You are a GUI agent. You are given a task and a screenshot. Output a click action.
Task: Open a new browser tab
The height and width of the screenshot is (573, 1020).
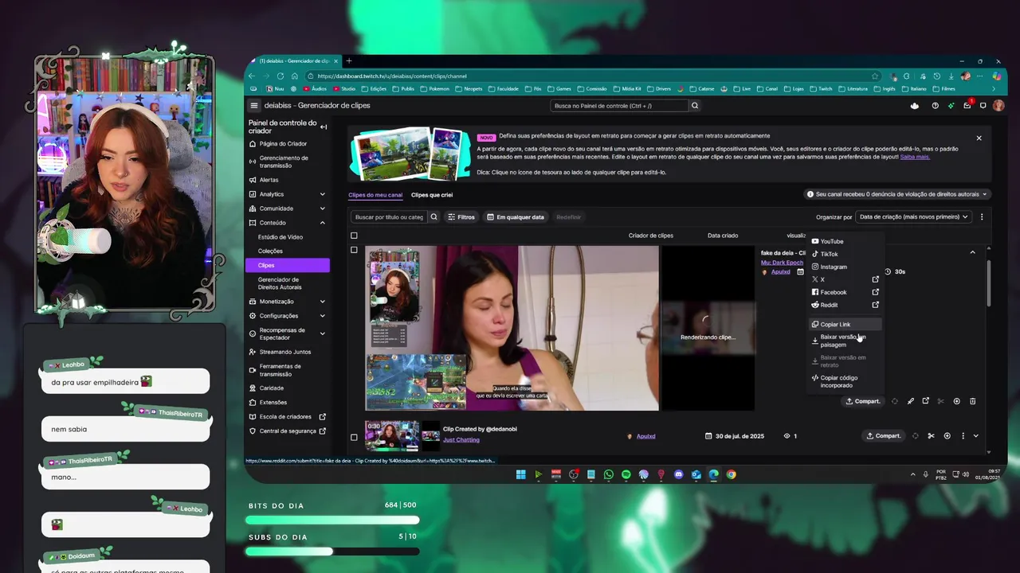coord(349,61)
